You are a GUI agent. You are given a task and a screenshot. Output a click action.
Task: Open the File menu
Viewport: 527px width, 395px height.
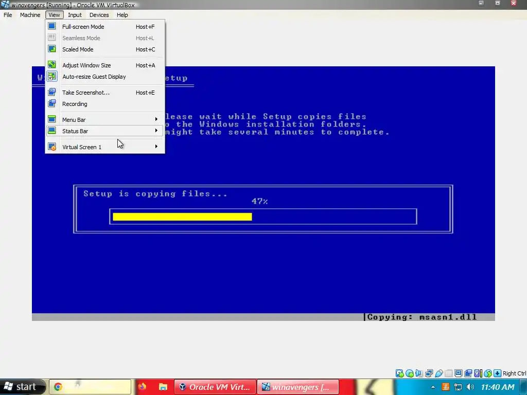(8, 15)
